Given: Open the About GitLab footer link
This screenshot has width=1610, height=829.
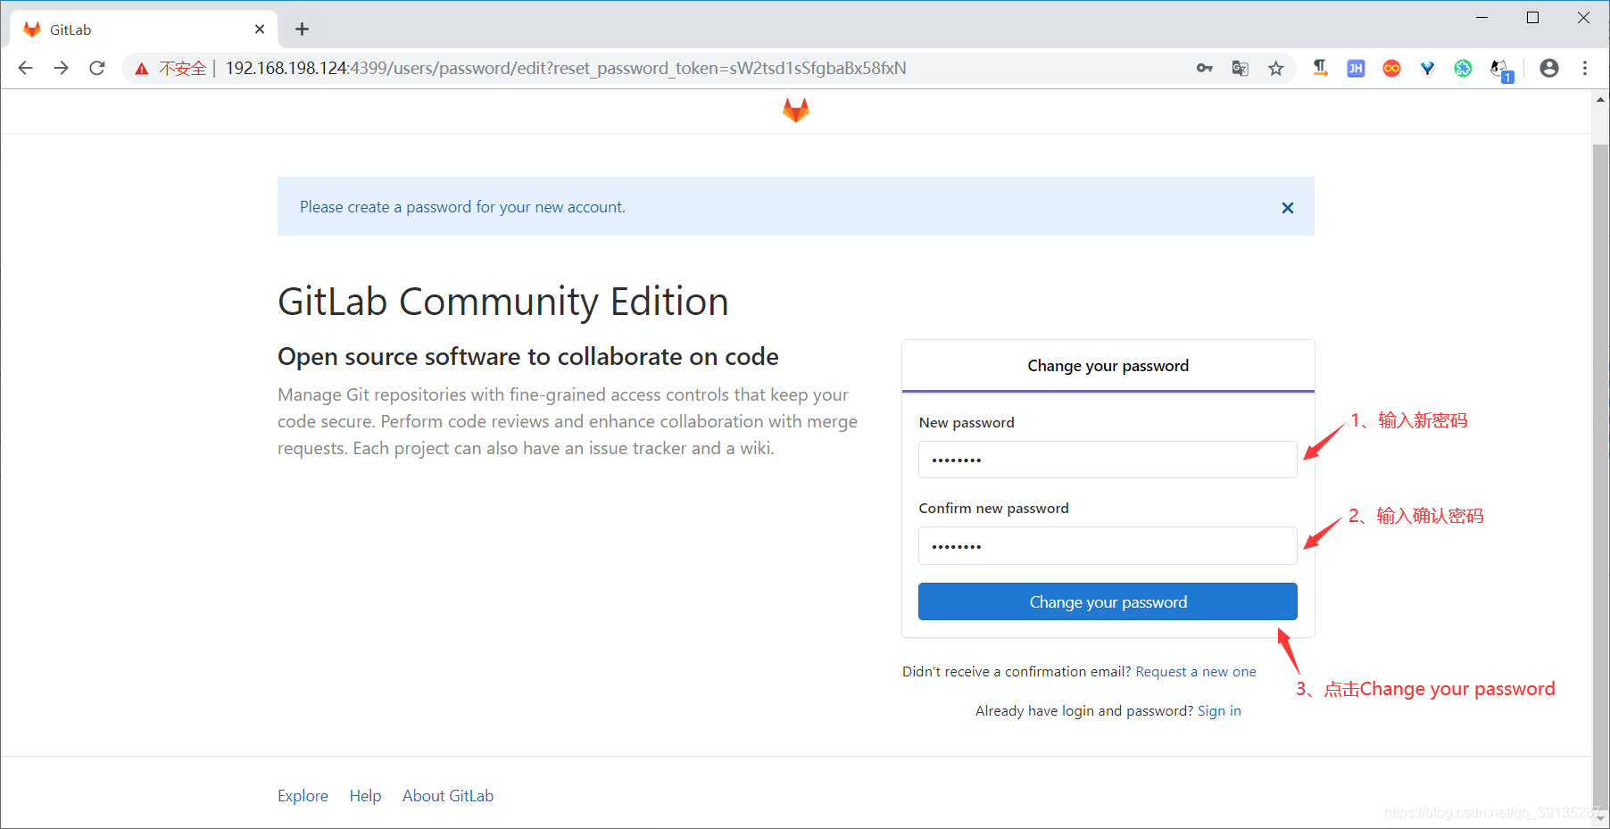Looking at the screenshot, I should (448, 796).
